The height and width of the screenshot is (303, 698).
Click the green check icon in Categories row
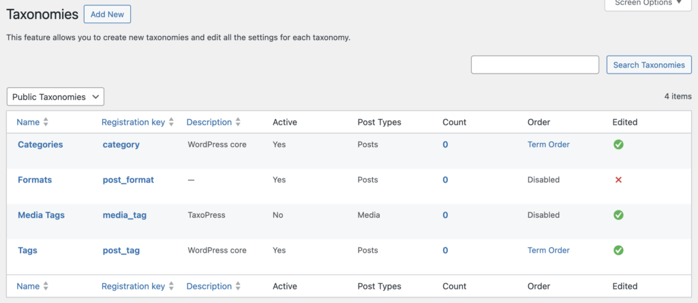click(x=618, y=144)
